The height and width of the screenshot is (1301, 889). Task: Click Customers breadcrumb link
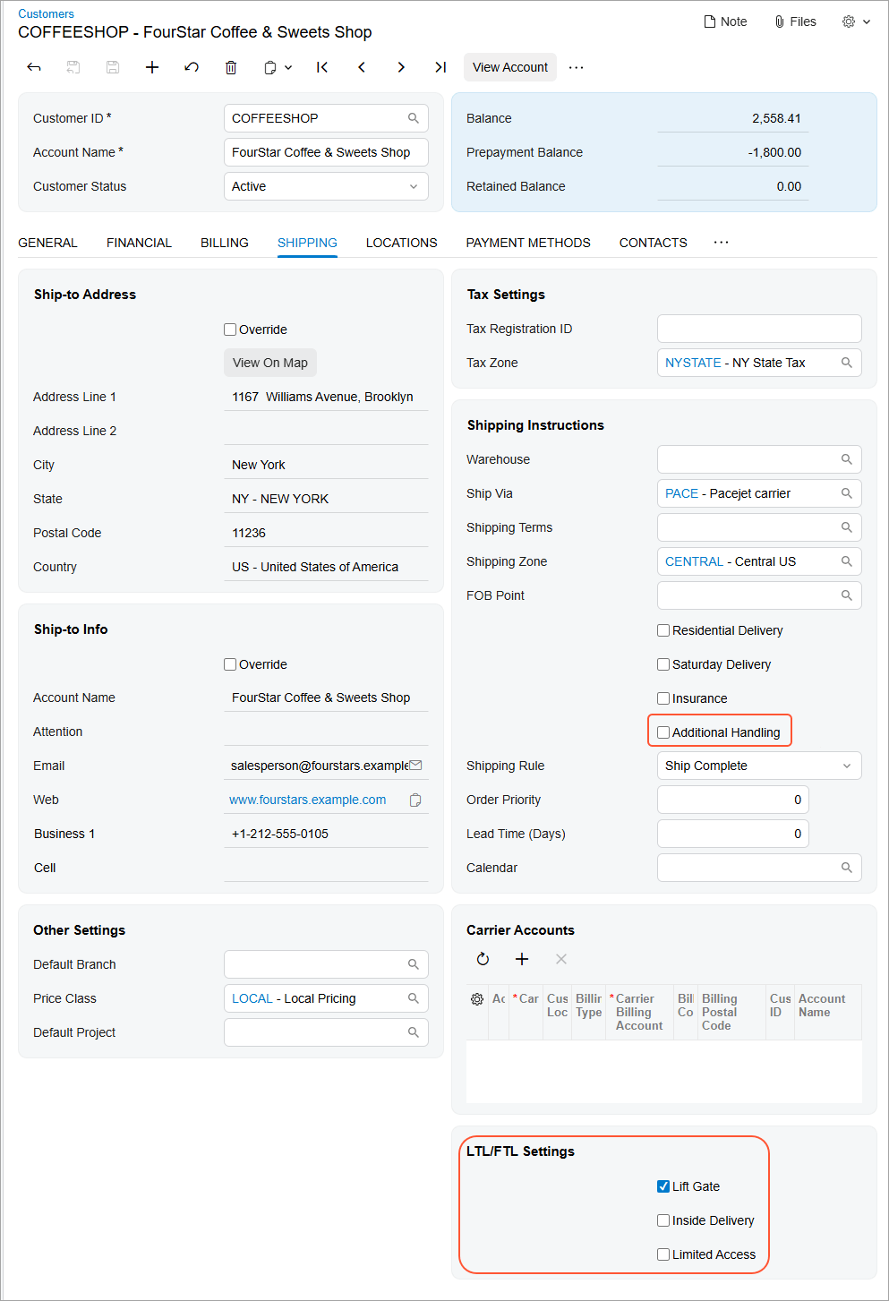(46, 13)
